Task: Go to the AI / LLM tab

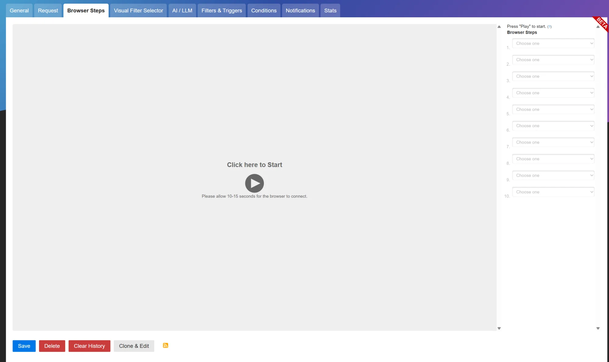Action: click(182, 10)
